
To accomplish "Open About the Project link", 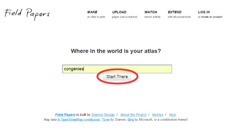I will click(x=133, y=115).
